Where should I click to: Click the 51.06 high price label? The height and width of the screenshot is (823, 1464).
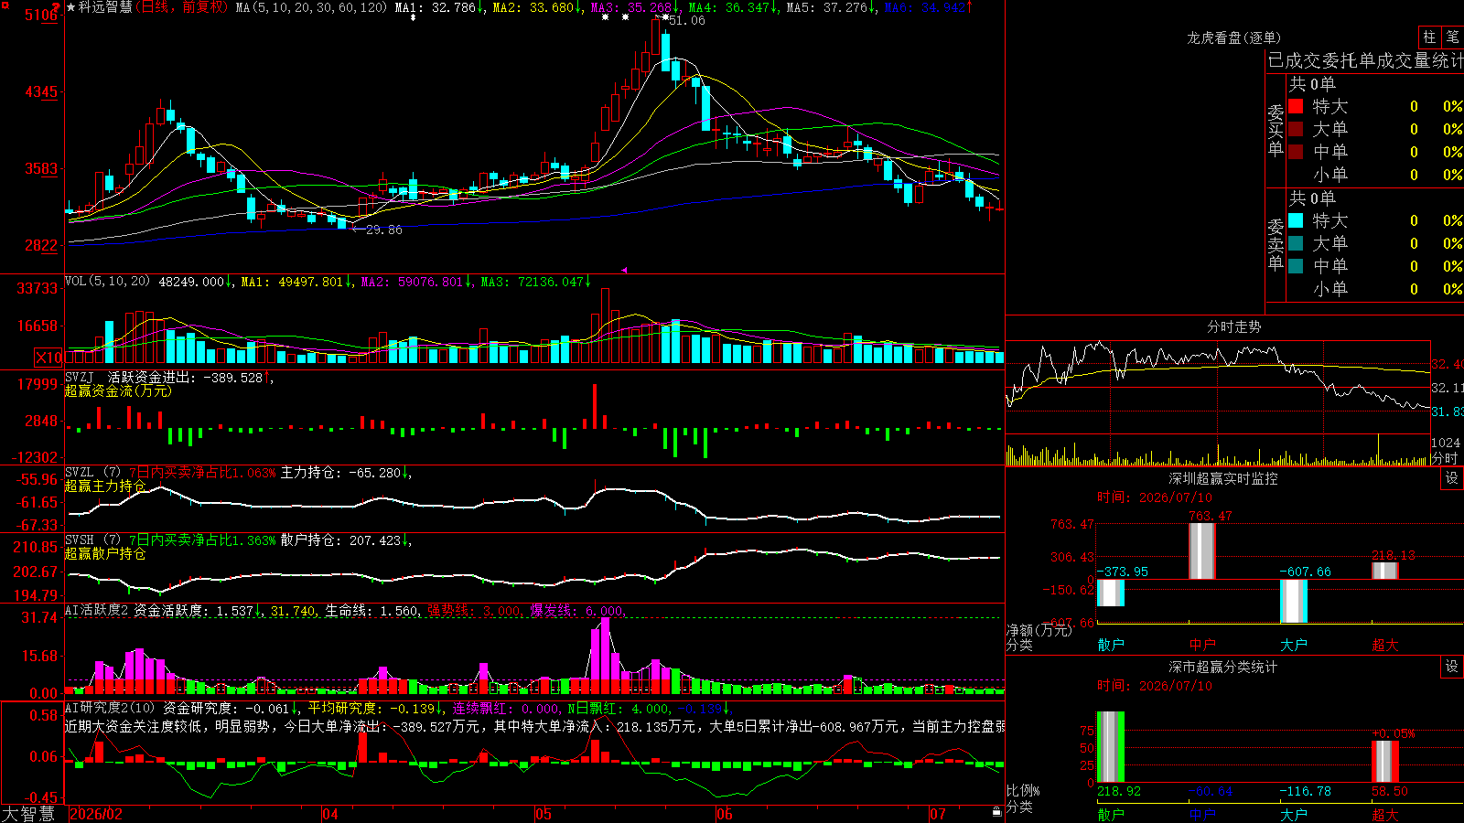pos(687,20)
